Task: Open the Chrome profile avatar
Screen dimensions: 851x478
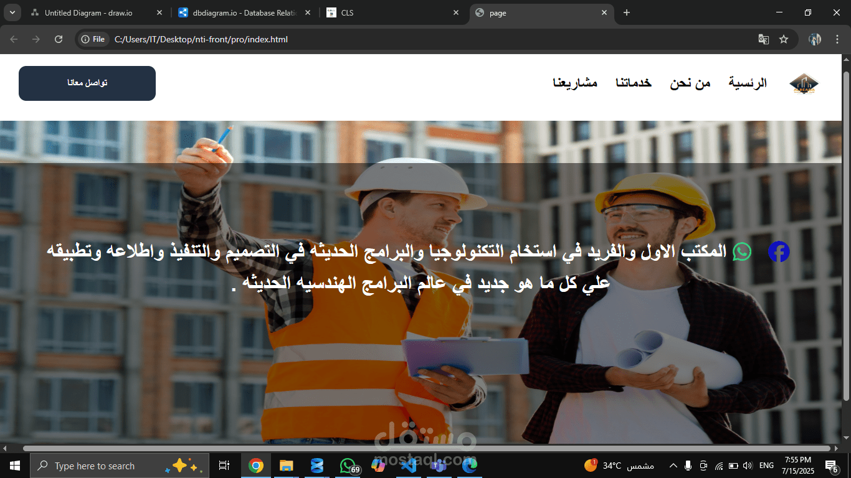Action: [815, 39]
